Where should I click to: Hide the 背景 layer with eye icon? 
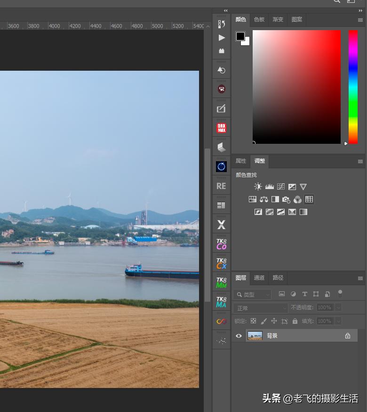(239, 336)
